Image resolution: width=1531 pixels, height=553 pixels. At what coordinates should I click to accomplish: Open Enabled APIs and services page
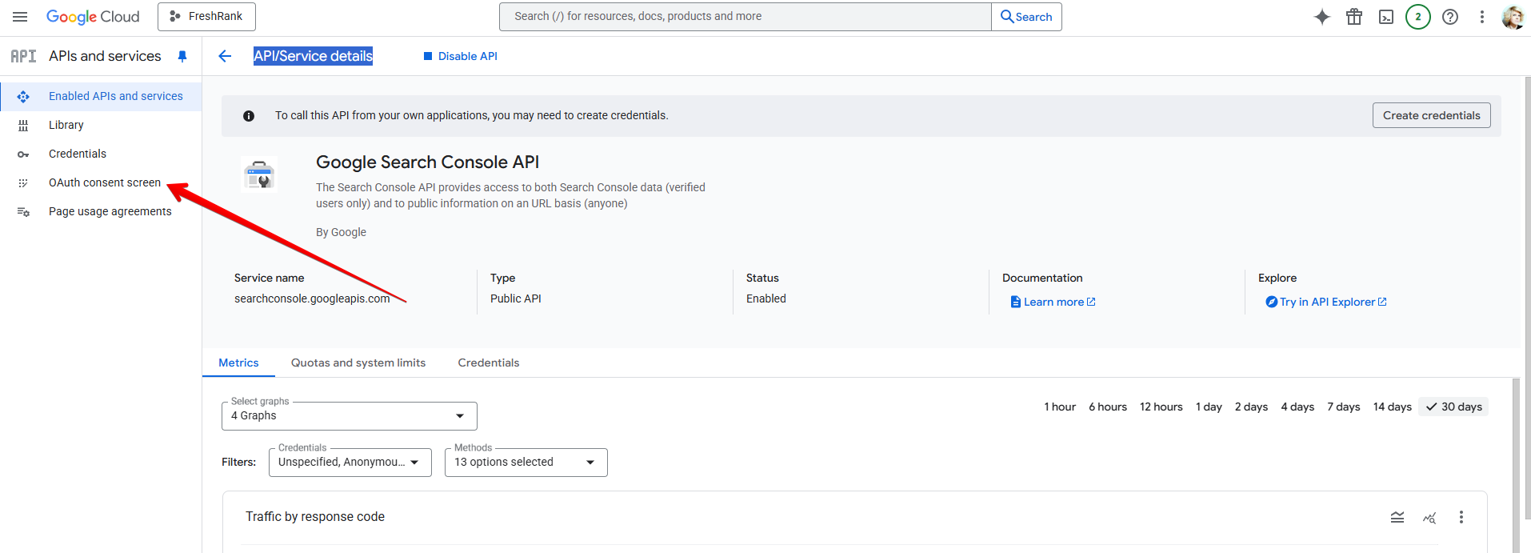point(101,96)
